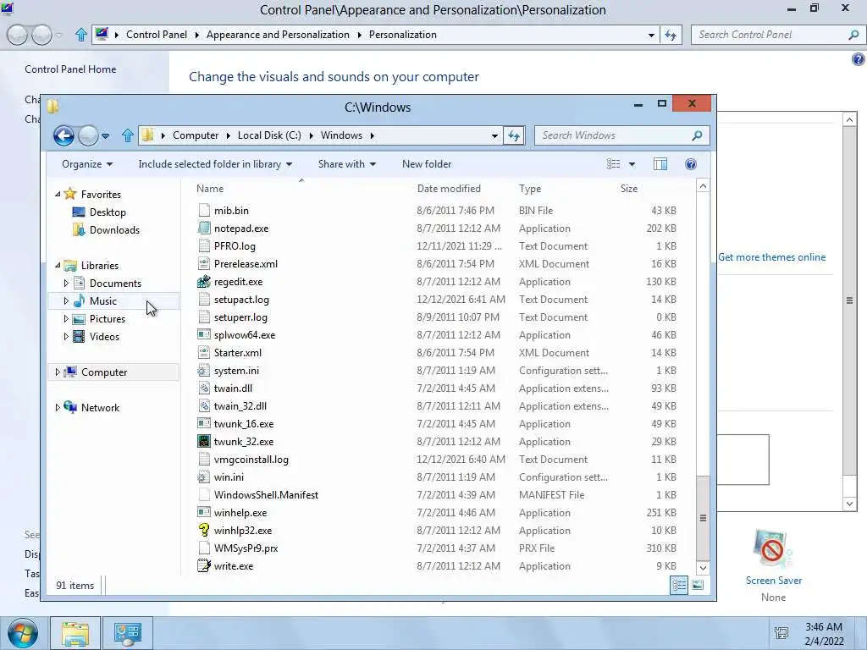Image resolution: width=867 pixels, height=650 pixels.
Task: Click the Back arrow in C:\Windows explorer
Action: 64,135
